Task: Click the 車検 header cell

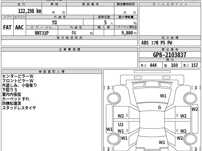Action: pyautogui.click(x=54, y=4)
